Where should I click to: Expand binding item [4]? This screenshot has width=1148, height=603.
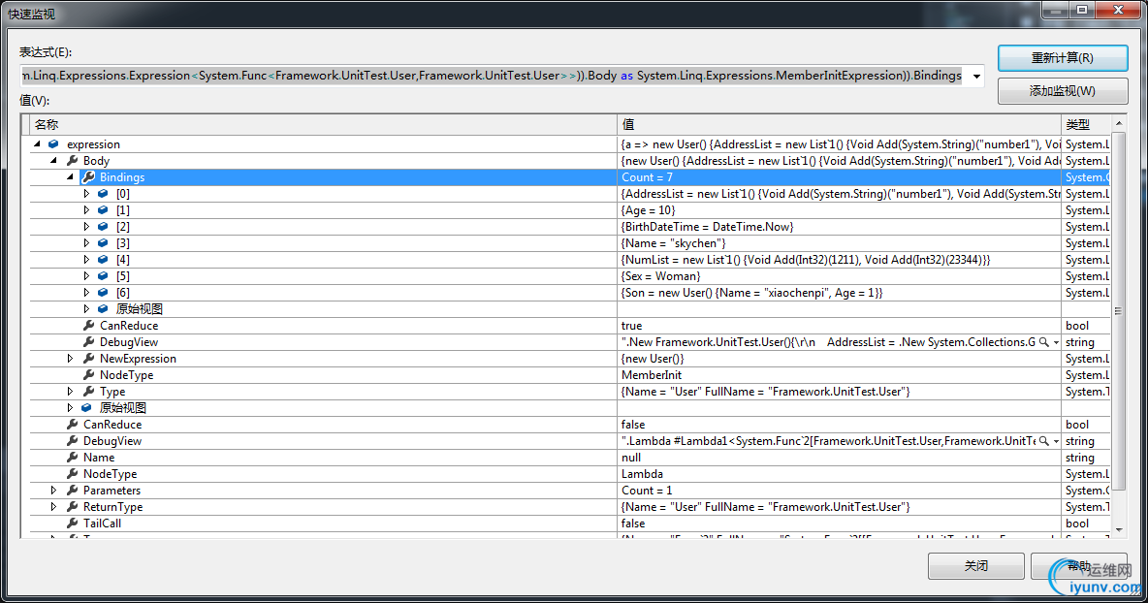86,260
